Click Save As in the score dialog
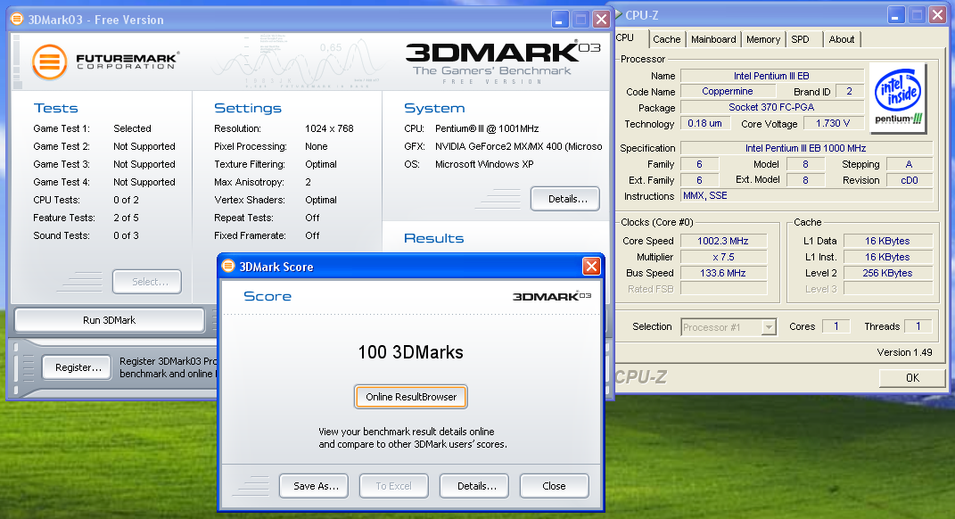The height and width of the screenshot is (519, 955). coord(314,485)
